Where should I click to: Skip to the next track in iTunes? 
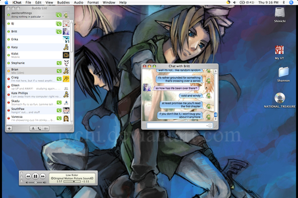[42, 176]
